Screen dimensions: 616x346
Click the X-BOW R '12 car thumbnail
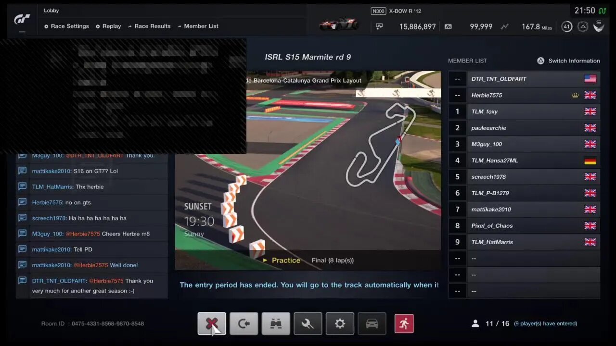(340, 24)
